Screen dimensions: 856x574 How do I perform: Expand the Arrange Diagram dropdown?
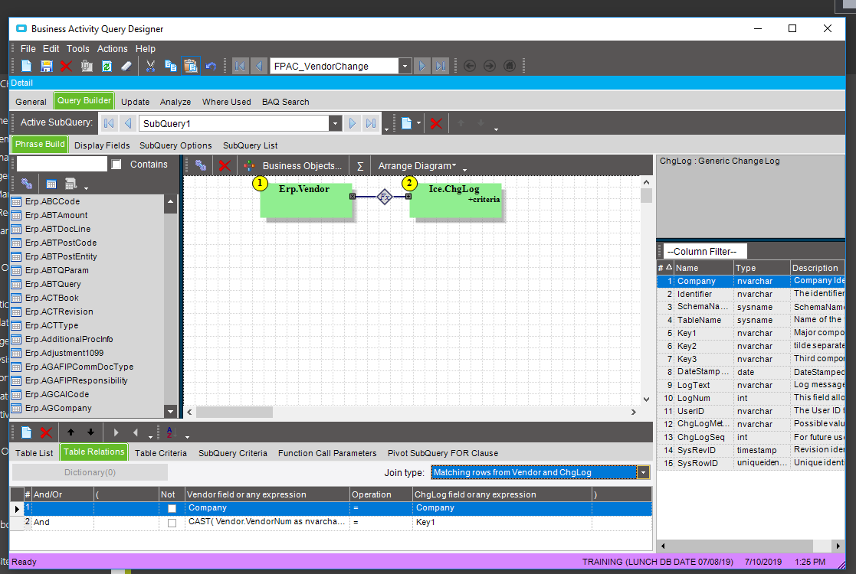coord(417,166)
